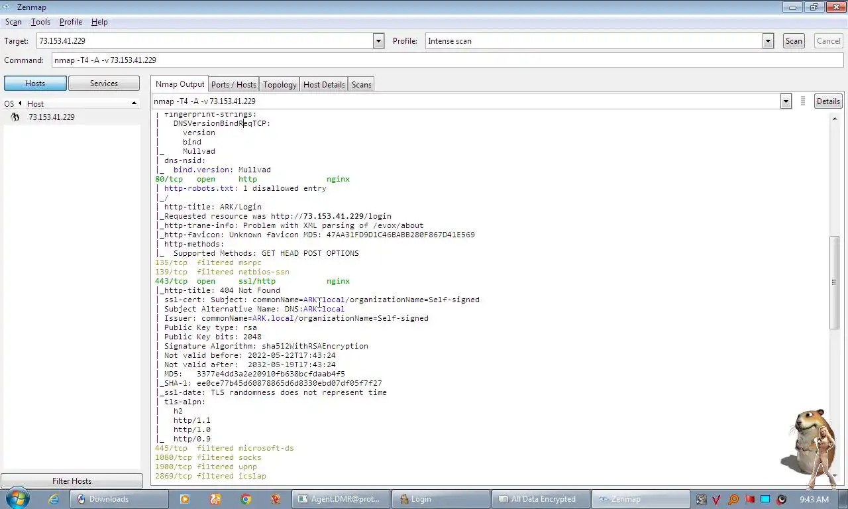The width and height of the screenshot is (848, 509).
Task: Click the 1080/tcp filtered socks line
Action: coord(208,457)
